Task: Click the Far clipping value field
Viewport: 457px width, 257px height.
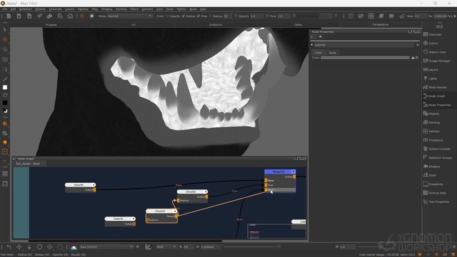Action: [440, 16]
